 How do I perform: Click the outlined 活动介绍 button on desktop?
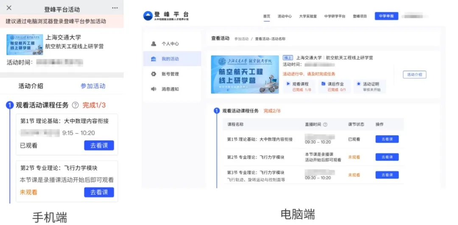(414, 75)
